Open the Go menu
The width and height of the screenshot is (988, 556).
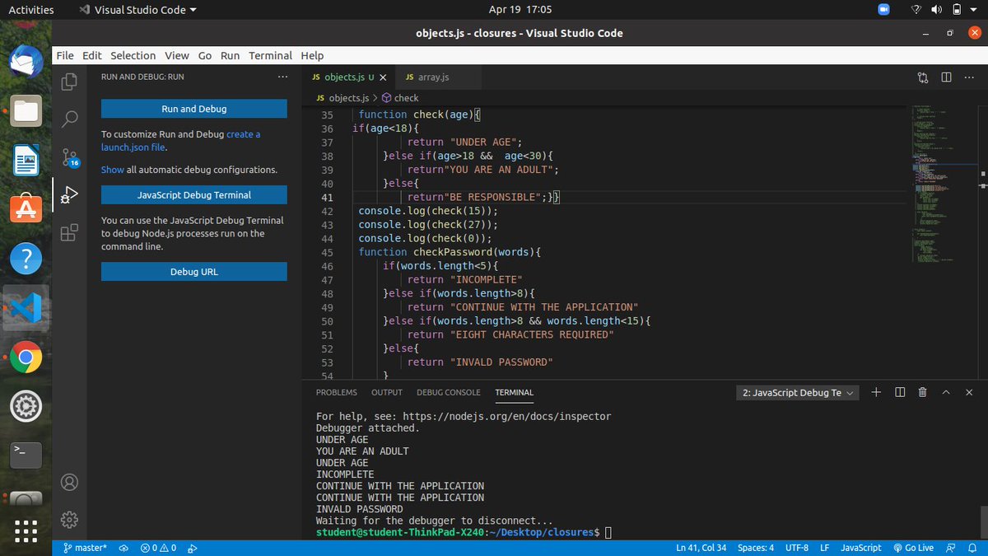click(x=205, y=55)
